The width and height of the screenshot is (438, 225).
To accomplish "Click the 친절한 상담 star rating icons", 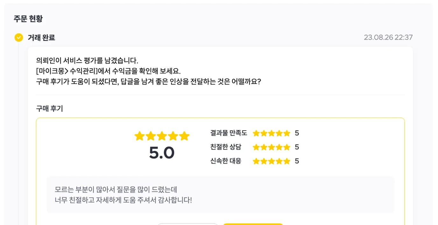I will point(272,147).
